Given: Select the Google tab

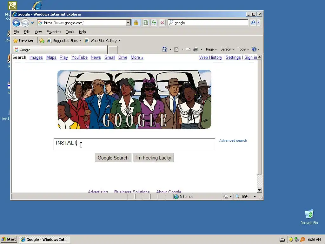Looking at the screenshot, I should [60, 50].
